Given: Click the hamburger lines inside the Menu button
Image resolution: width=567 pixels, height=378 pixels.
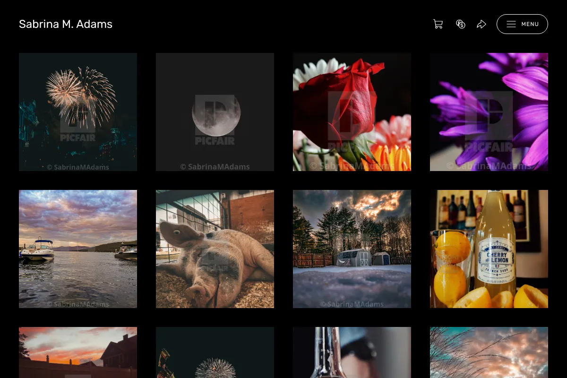Looking at the screenshot, I should coord(511,24).
